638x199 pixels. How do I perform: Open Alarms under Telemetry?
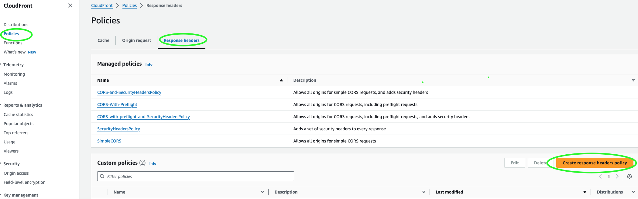click(10, 83)
